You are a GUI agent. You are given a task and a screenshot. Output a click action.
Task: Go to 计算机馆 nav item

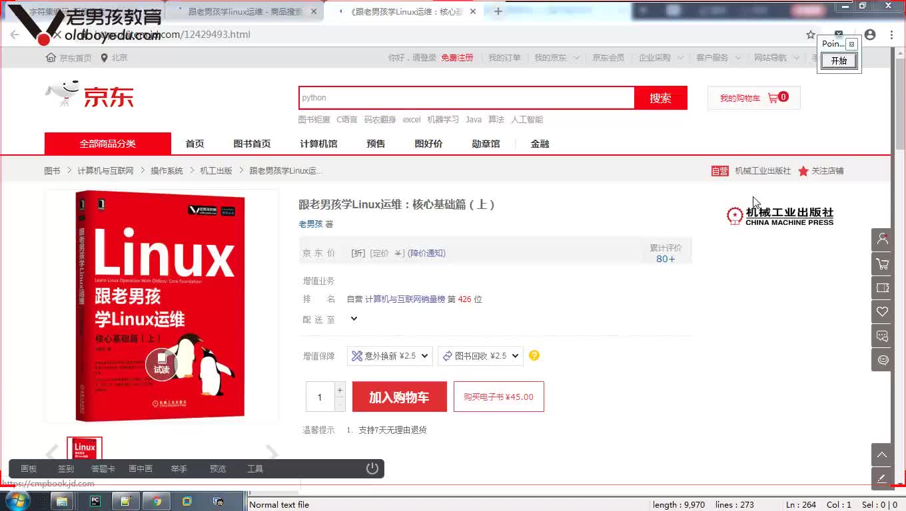[318, 144]
